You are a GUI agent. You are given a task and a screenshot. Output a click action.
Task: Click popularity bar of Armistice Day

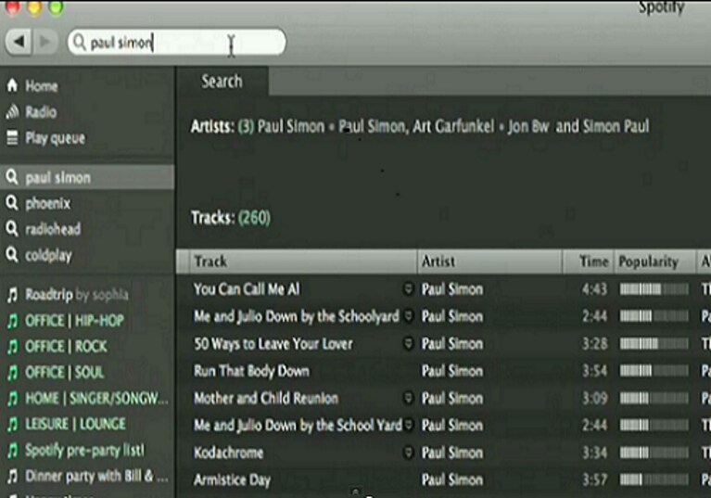coord(654,479)
